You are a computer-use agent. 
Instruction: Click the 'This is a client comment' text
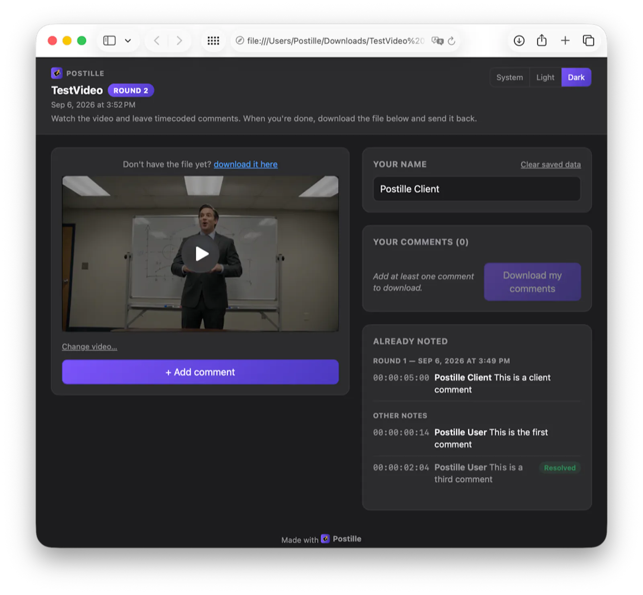tap(492, 384)
